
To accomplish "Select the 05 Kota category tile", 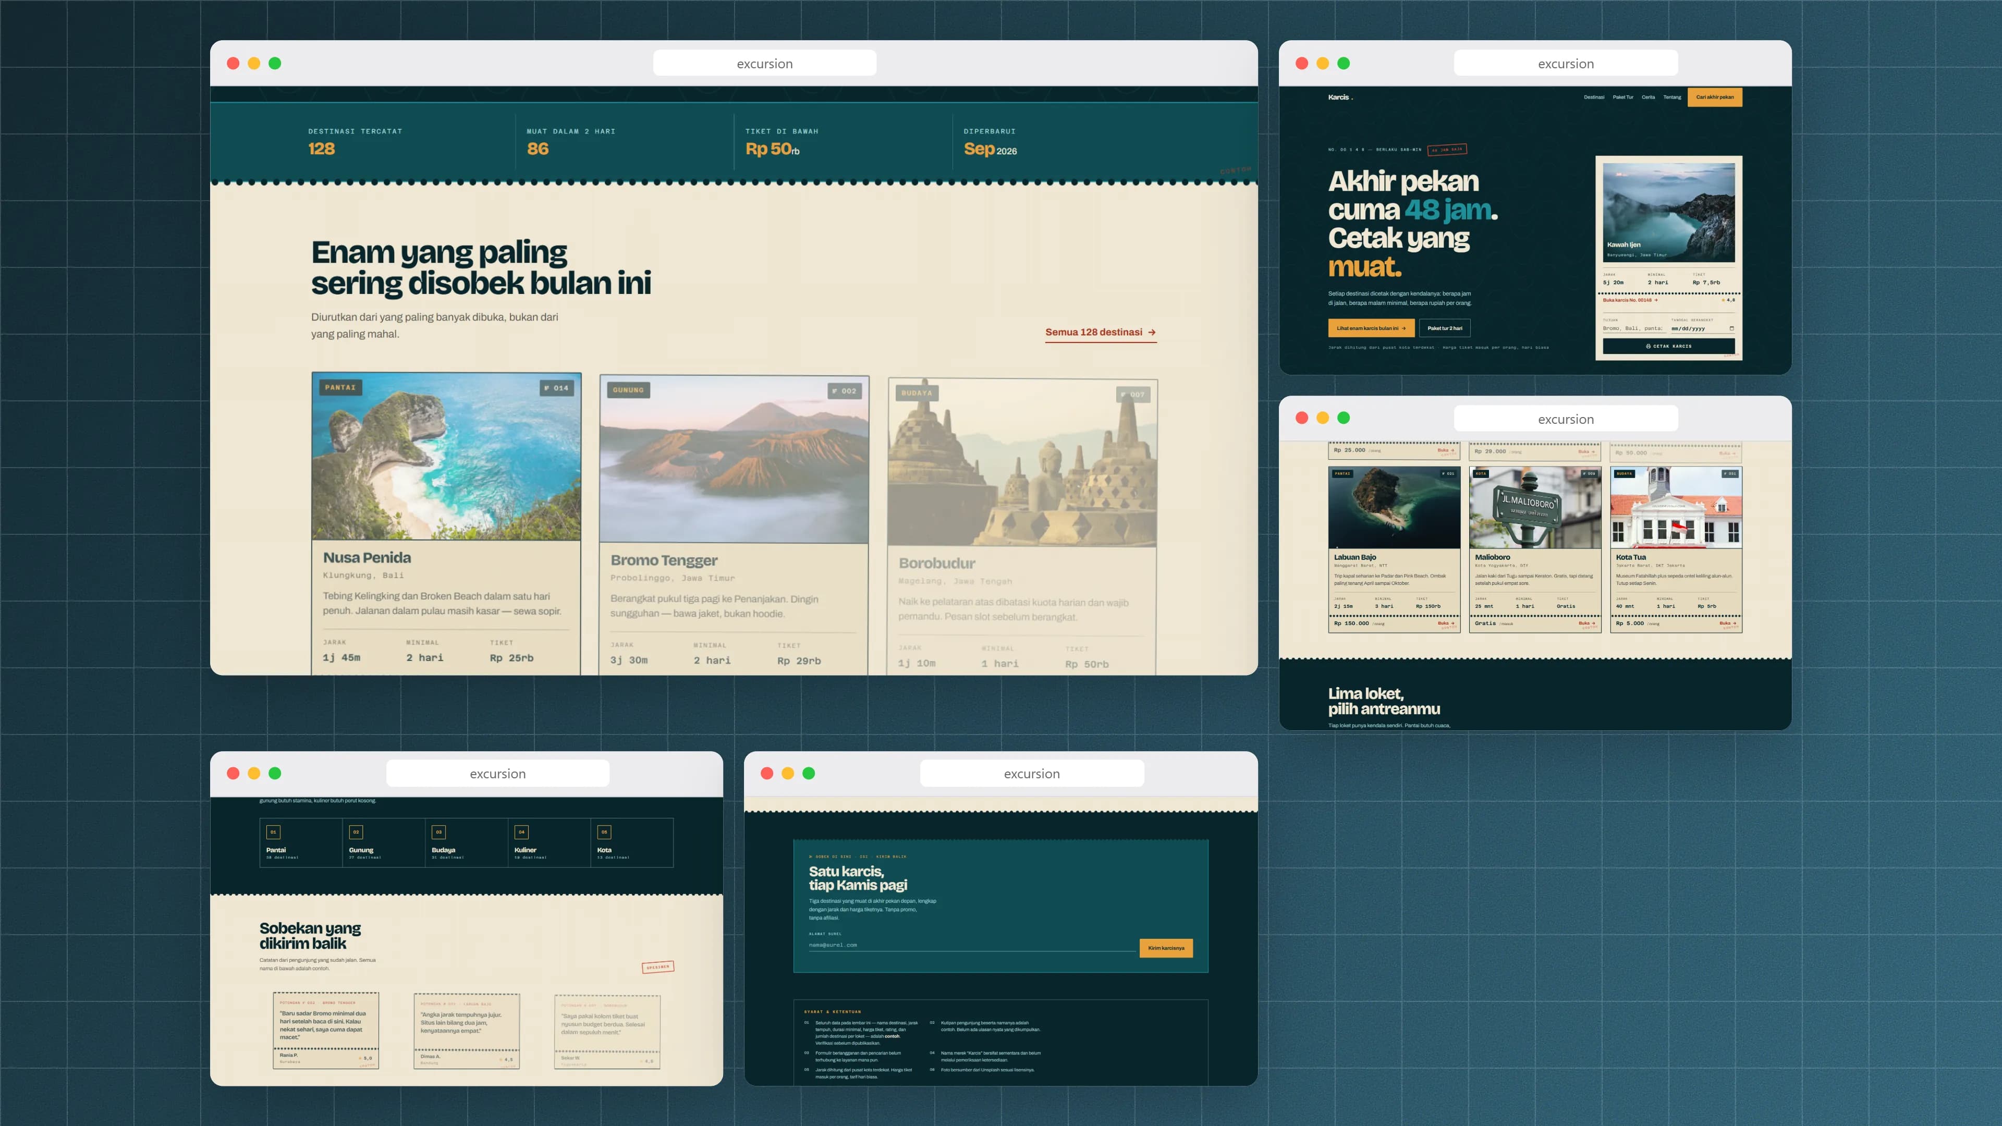I will point(632,842).
